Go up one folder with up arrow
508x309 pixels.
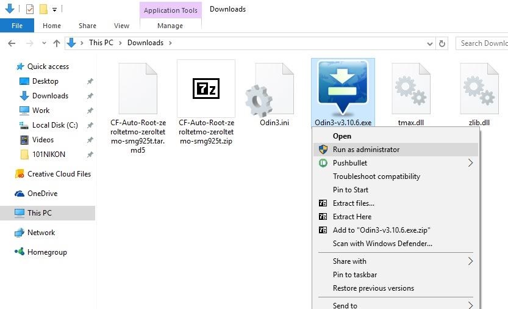coord(57,43)
